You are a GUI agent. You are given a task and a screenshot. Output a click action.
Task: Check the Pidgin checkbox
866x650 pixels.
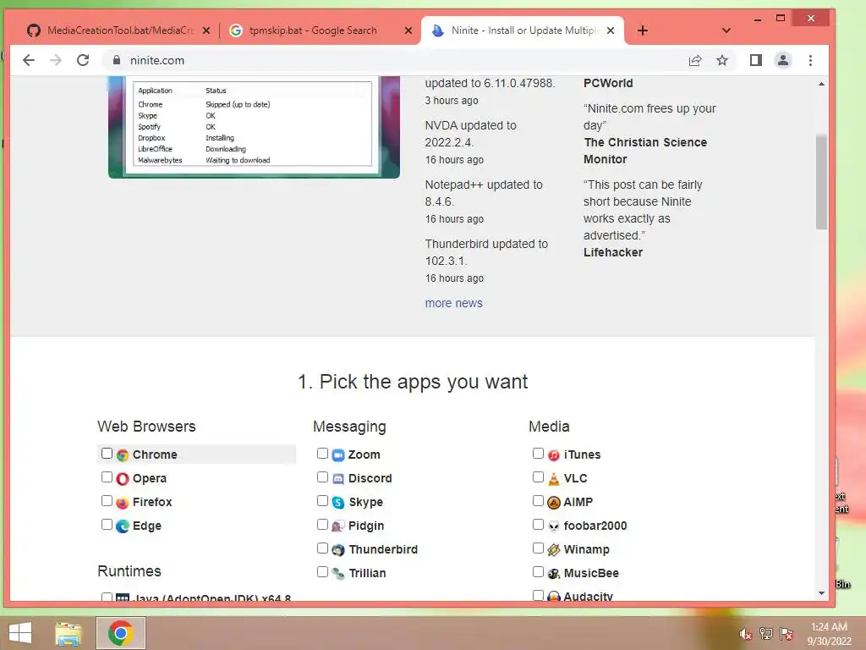(322, 525)
